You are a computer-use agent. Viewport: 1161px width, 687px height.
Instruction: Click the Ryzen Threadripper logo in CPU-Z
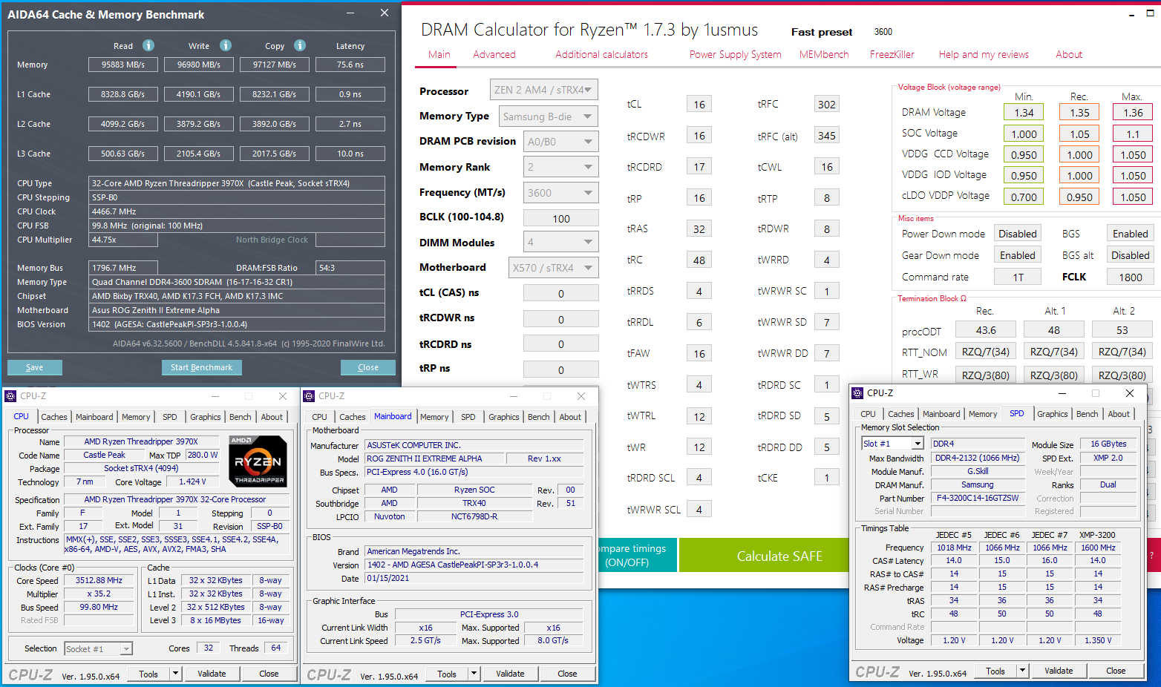(x=258, y=461)
